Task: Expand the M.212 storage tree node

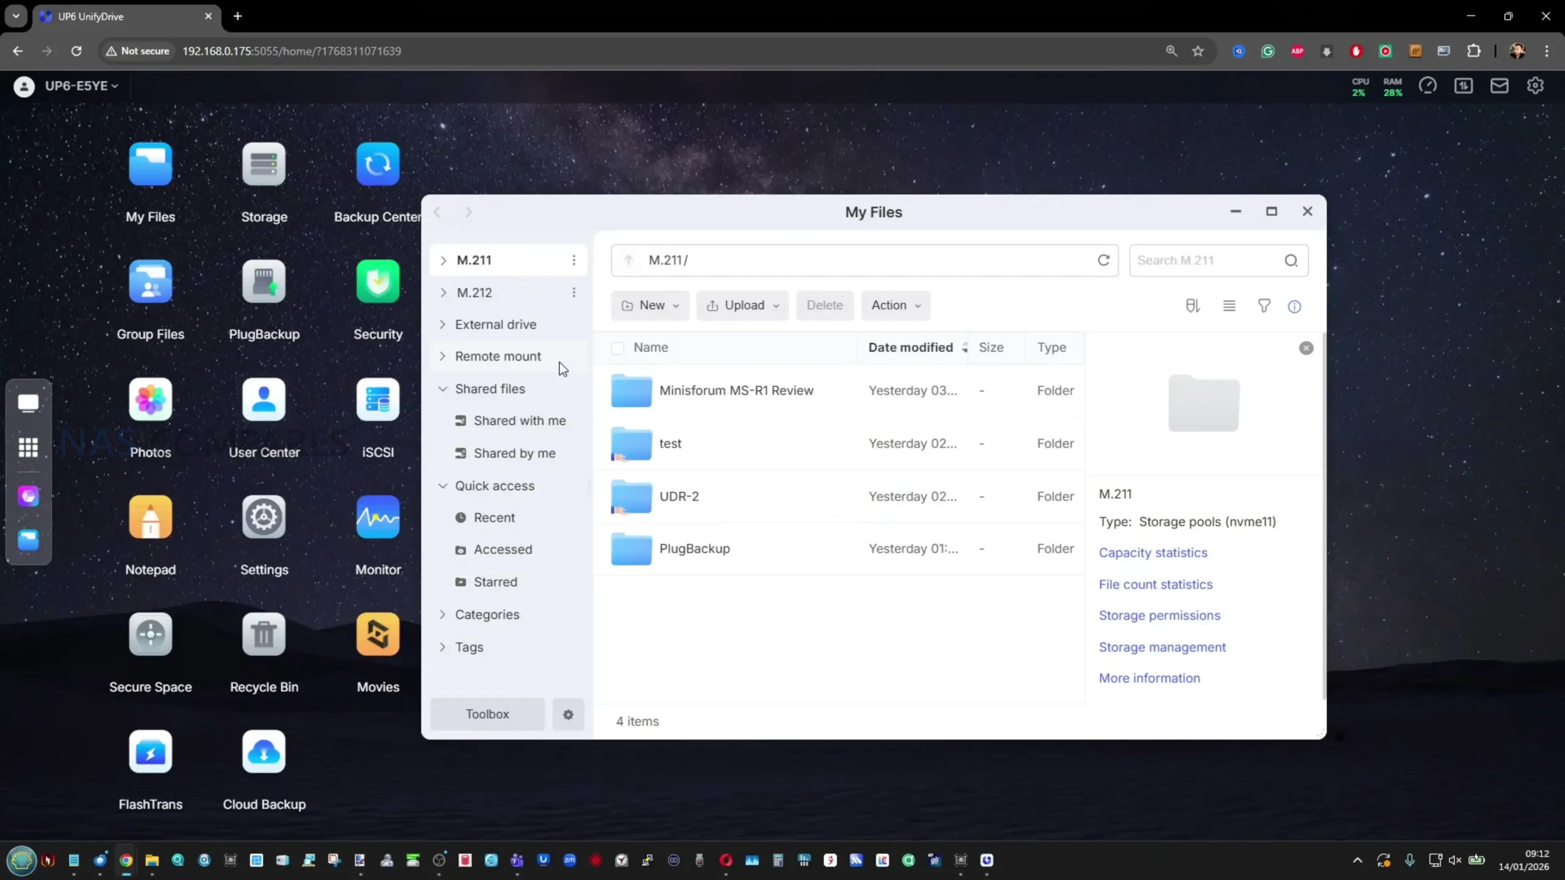Action: [443, 293]
